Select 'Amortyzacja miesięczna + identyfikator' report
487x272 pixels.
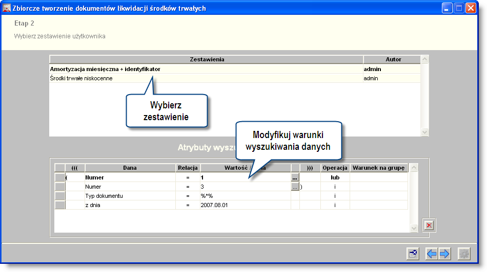click(206, 69)
